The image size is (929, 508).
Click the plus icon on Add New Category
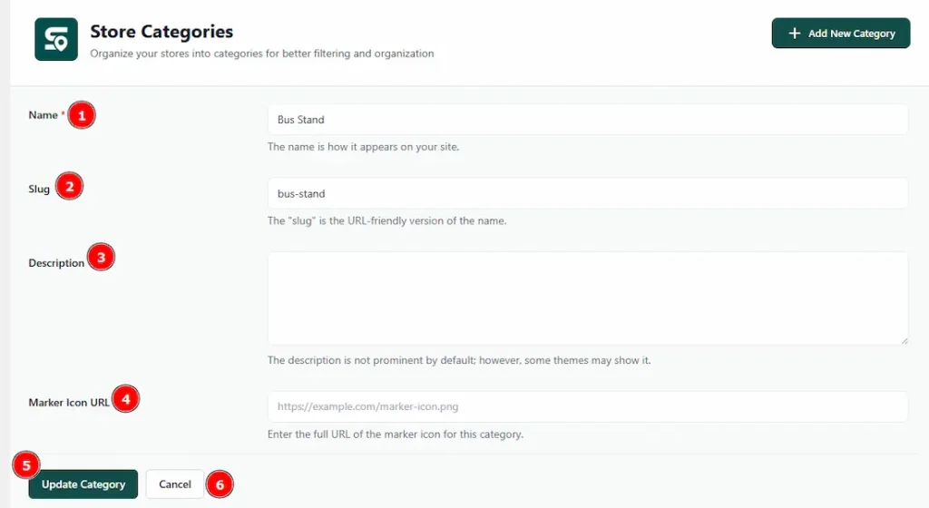pyautogui.click(x=795, y=34)
